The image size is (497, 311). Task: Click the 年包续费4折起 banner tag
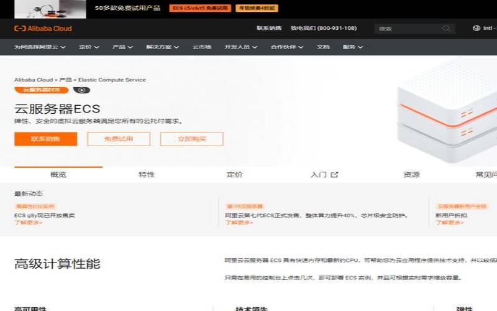point(258,9)
